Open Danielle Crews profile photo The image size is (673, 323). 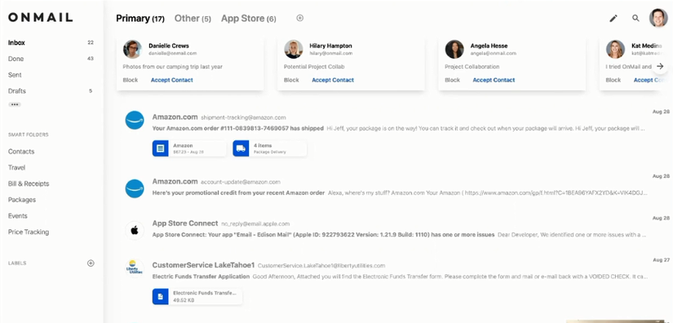click(132, 49)
